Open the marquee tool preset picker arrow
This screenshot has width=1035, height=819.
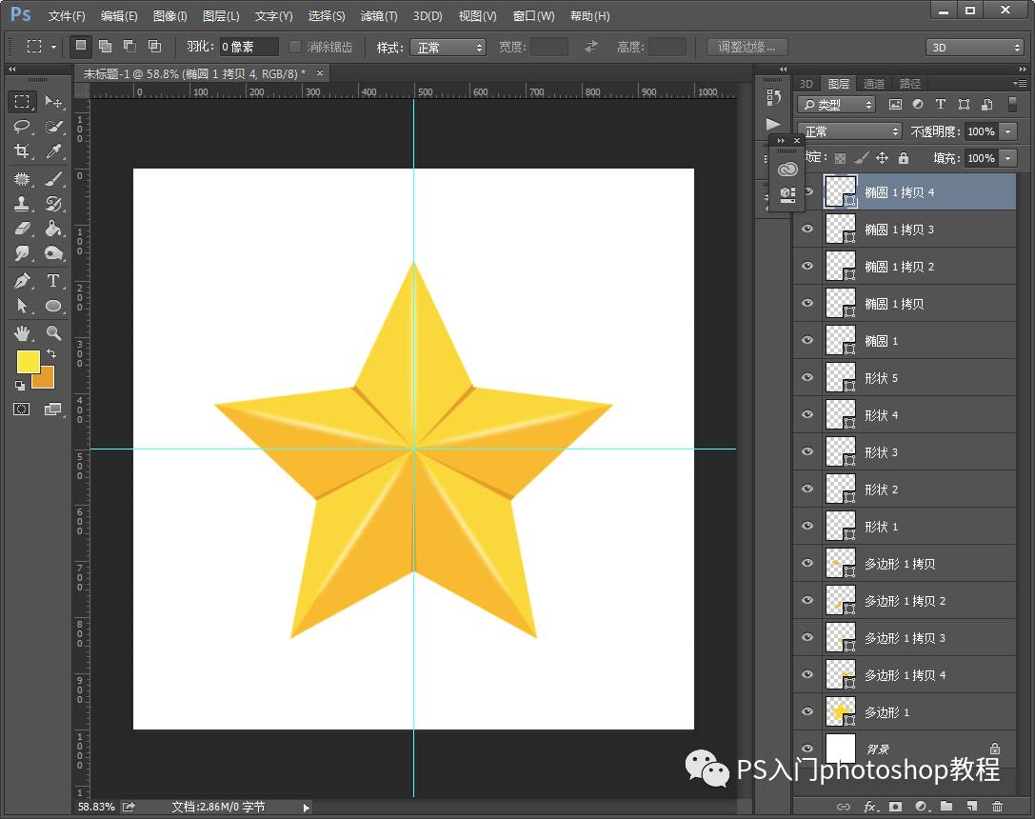53,47
